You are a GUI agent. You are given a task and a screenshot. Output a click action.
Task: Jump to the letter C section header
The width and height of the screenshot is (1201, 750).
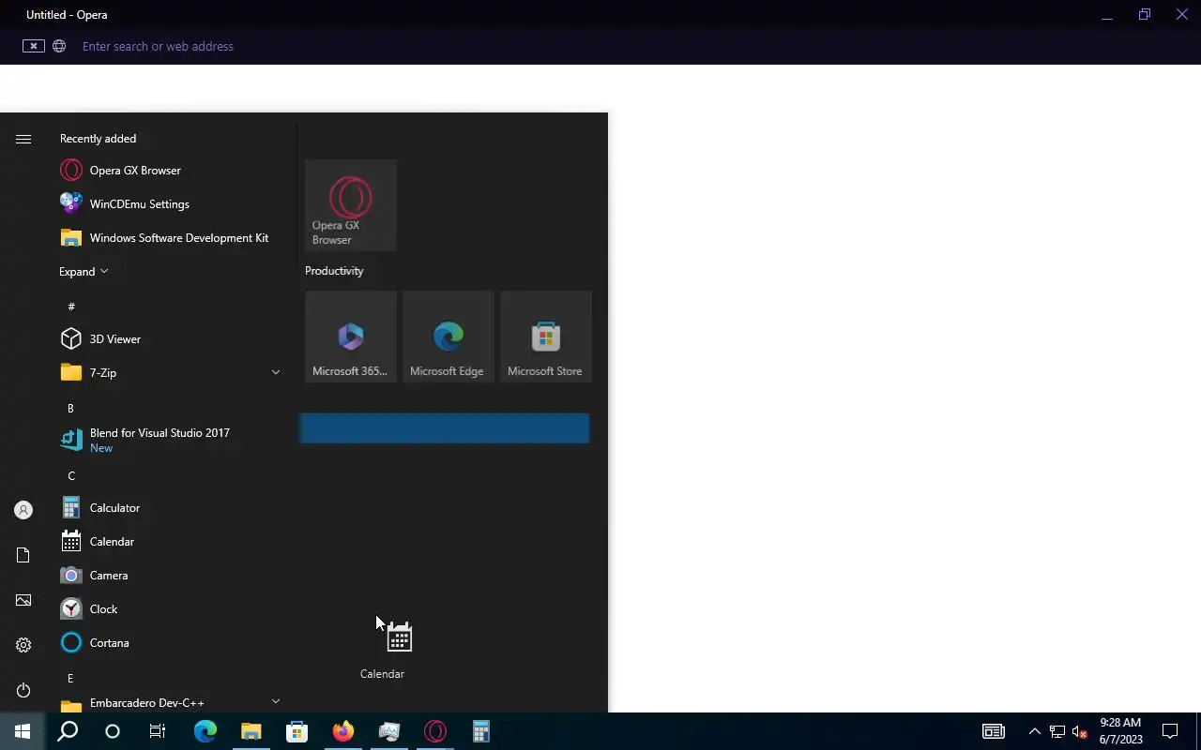[71, 476]
